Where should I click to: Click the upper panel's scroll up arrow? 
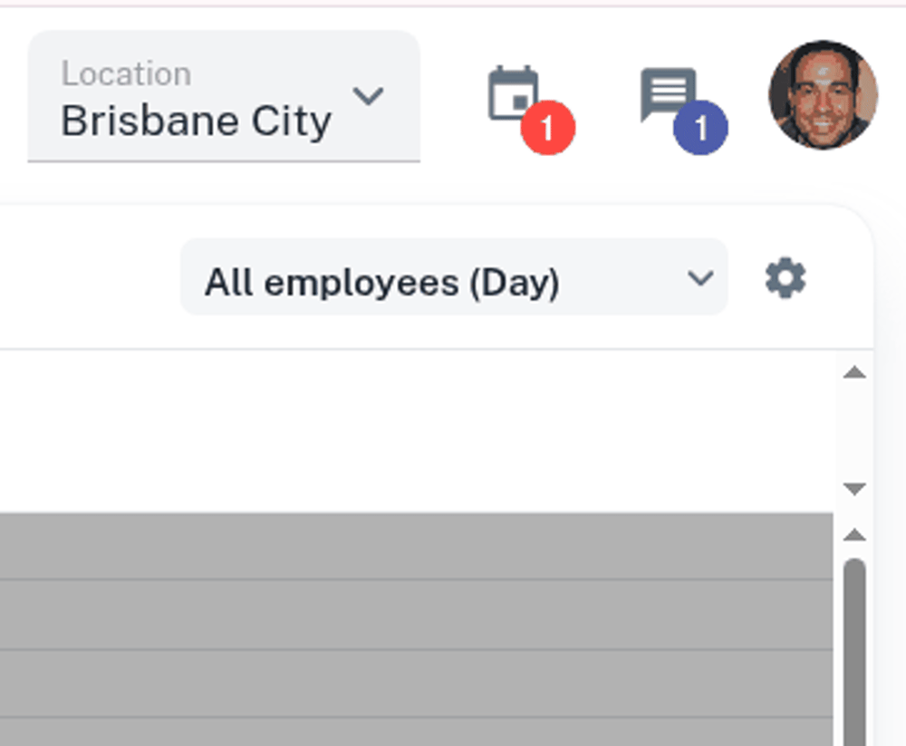(x=854, y=373)
